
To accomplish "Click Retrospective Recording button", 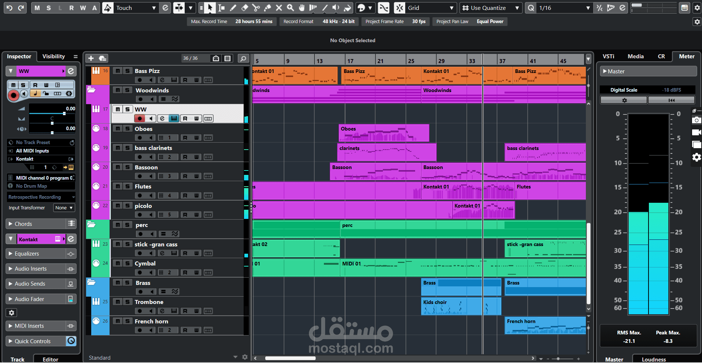I will point(41,197).
